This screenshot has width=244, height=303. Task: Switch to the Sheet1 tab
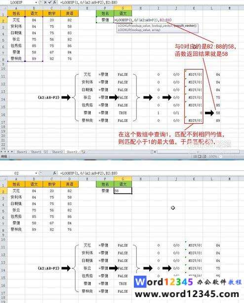click(22, 152)
